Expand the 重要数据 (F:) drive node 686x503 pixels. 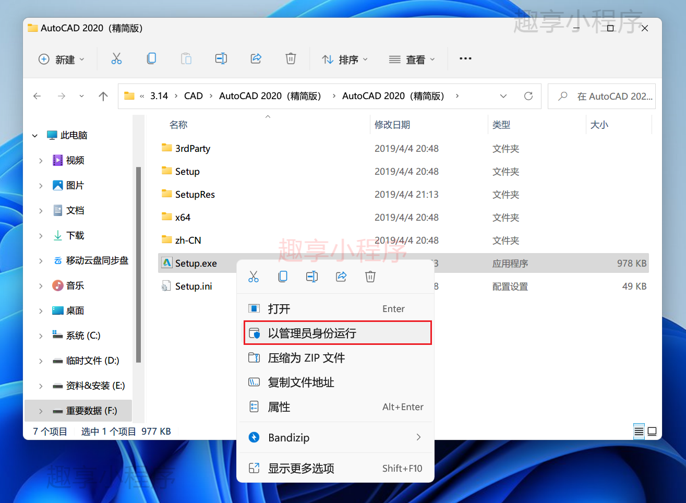[x=41, y=411]
